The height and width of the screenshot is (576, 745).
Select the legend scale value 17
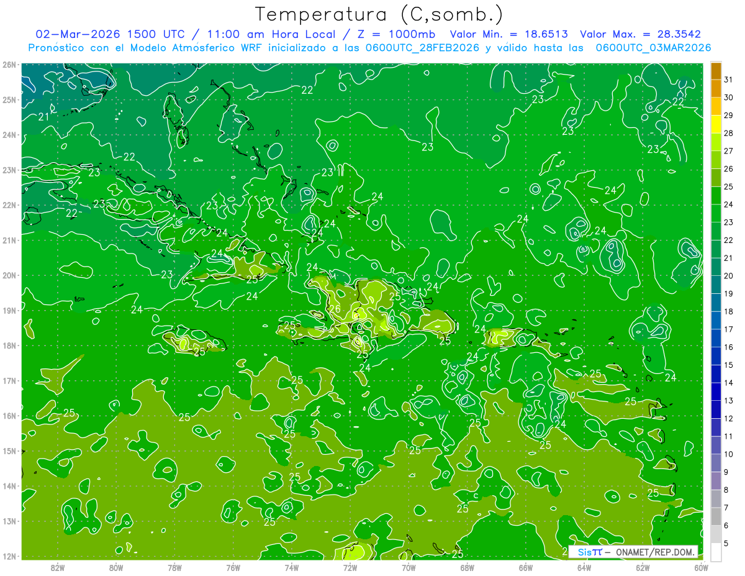(728, 329)
